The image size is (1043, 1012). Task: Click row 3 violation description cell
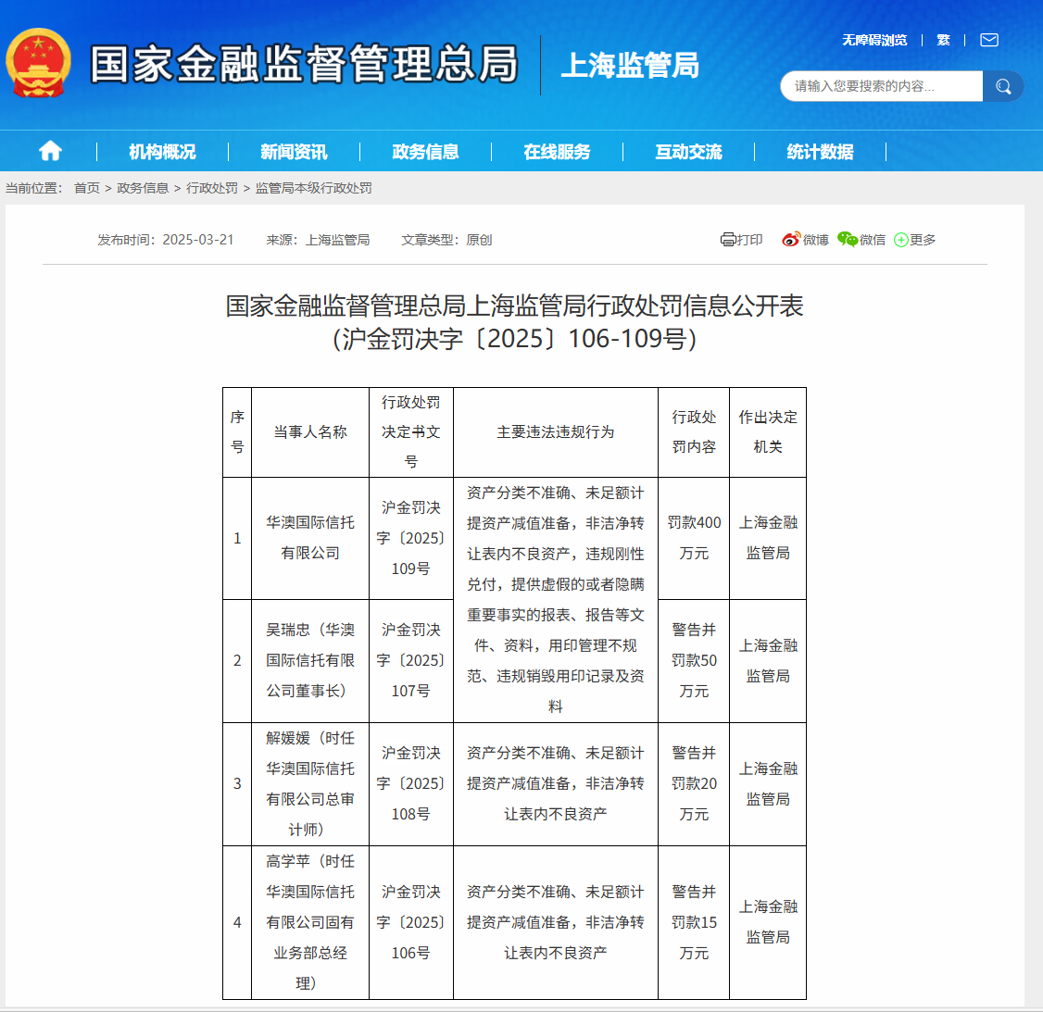(x=556, y=784)
